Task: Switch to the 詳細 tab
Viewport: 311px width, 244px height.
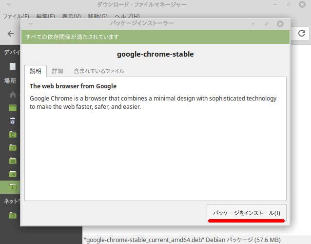Action: click(58, 71)
